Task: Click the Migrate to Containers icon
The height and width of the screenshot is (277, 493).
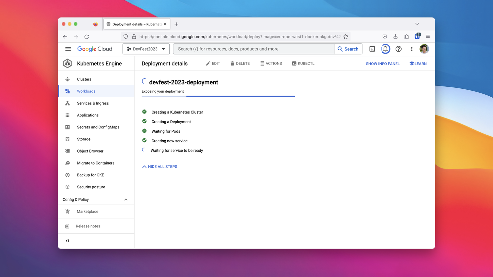Action: coord(68,163)
